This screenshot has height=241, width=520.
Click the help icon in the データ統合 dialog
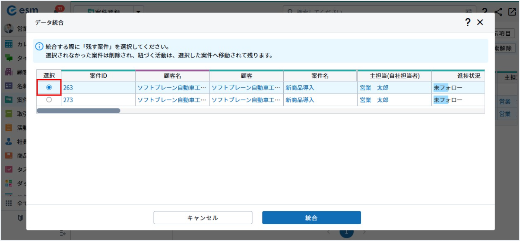pos(467,23)
